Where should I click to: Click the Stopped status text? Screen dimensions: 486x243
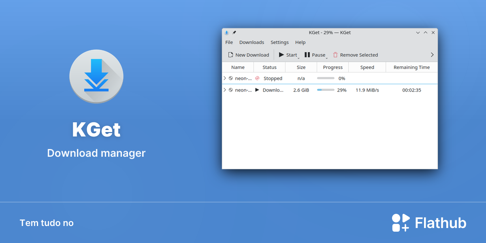(x=273, y=78)
